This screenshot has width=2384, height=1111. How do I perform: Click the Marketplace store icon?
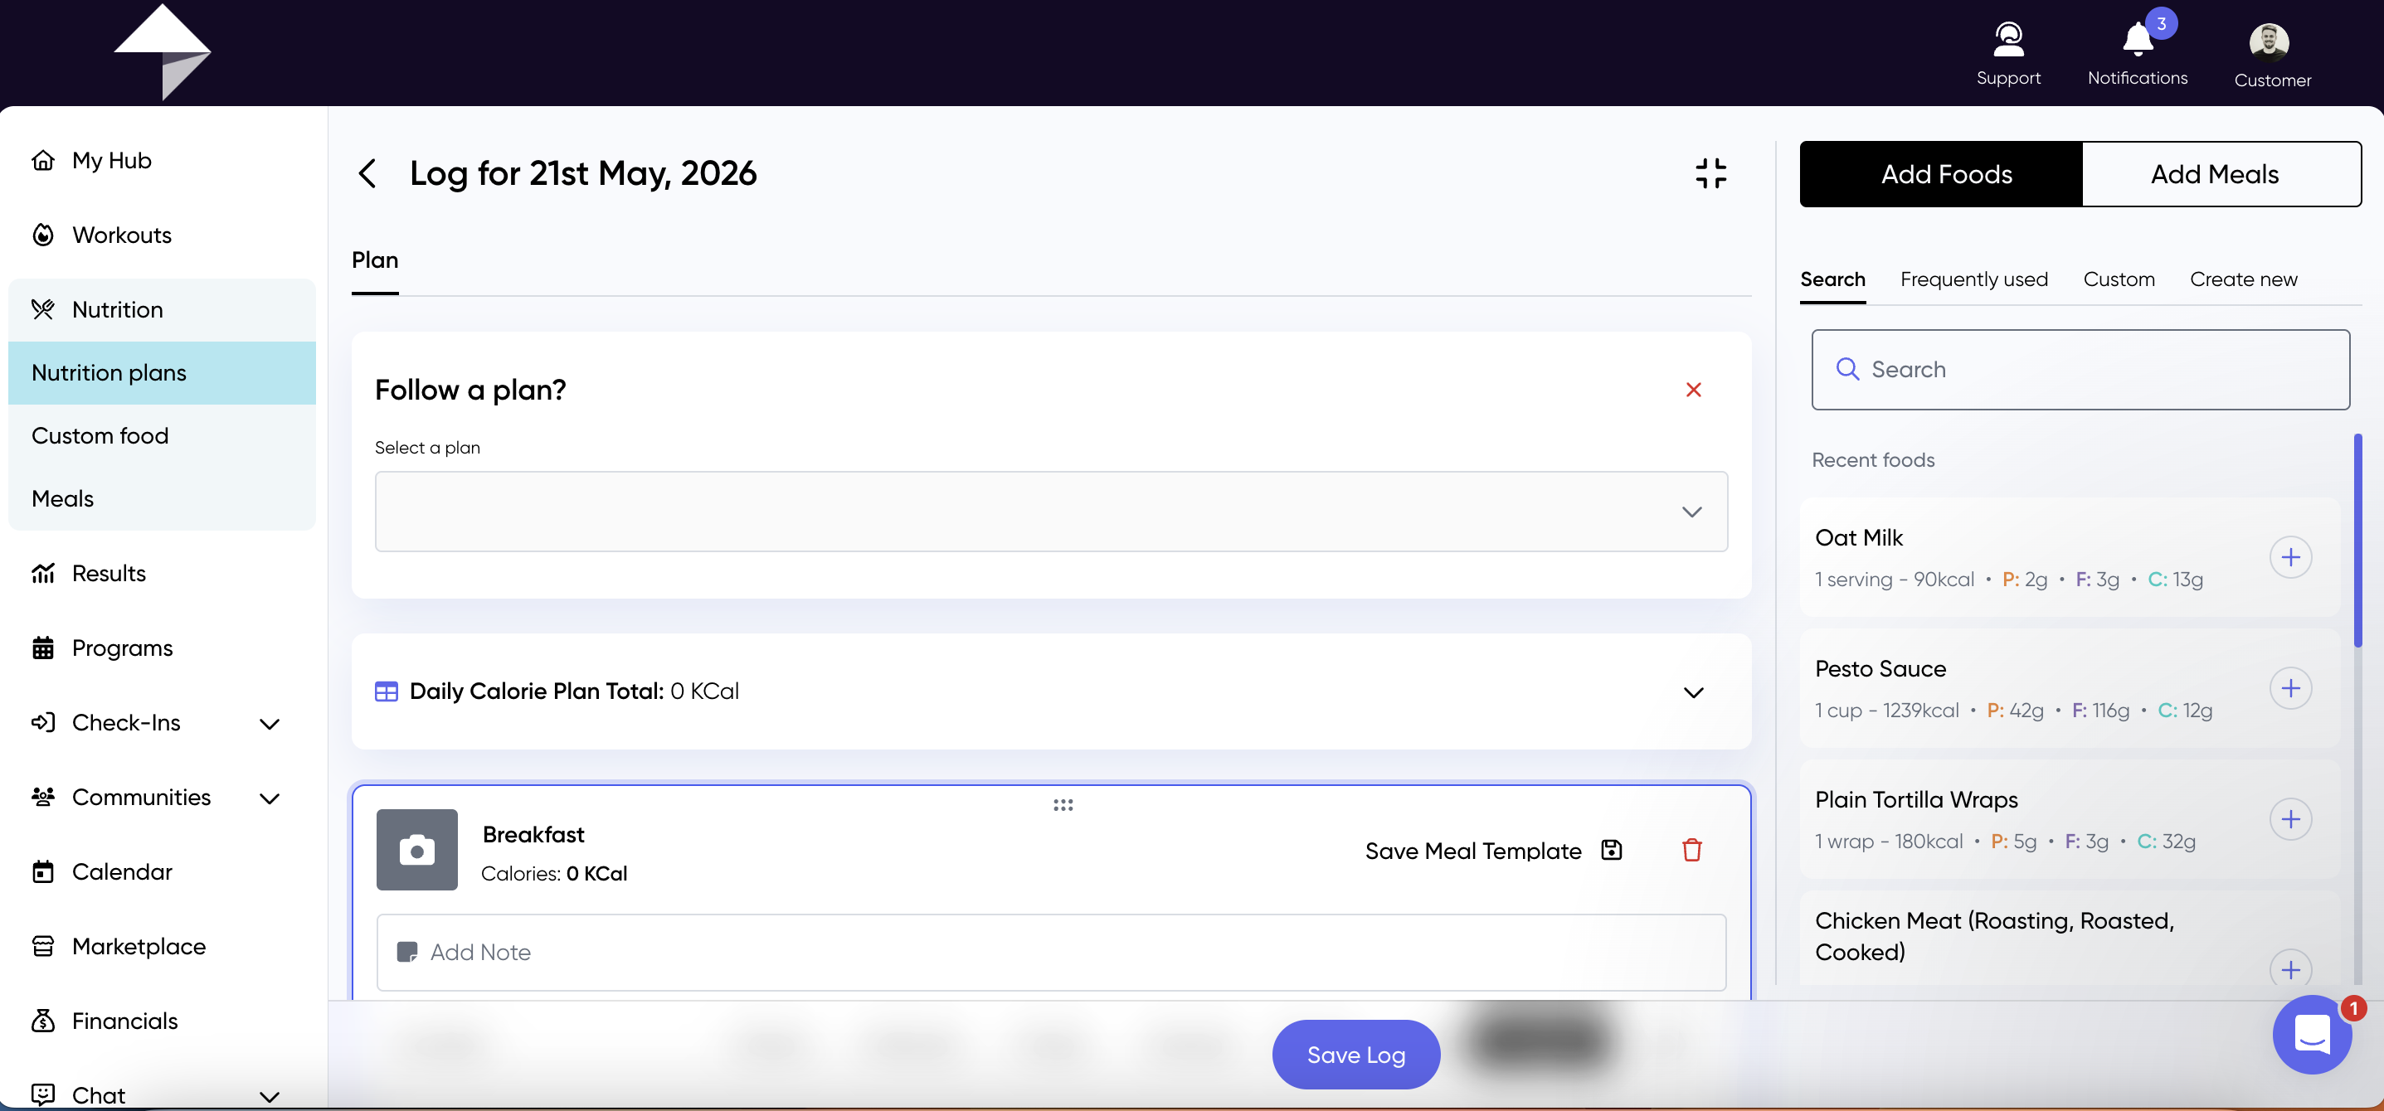point(42,946)
